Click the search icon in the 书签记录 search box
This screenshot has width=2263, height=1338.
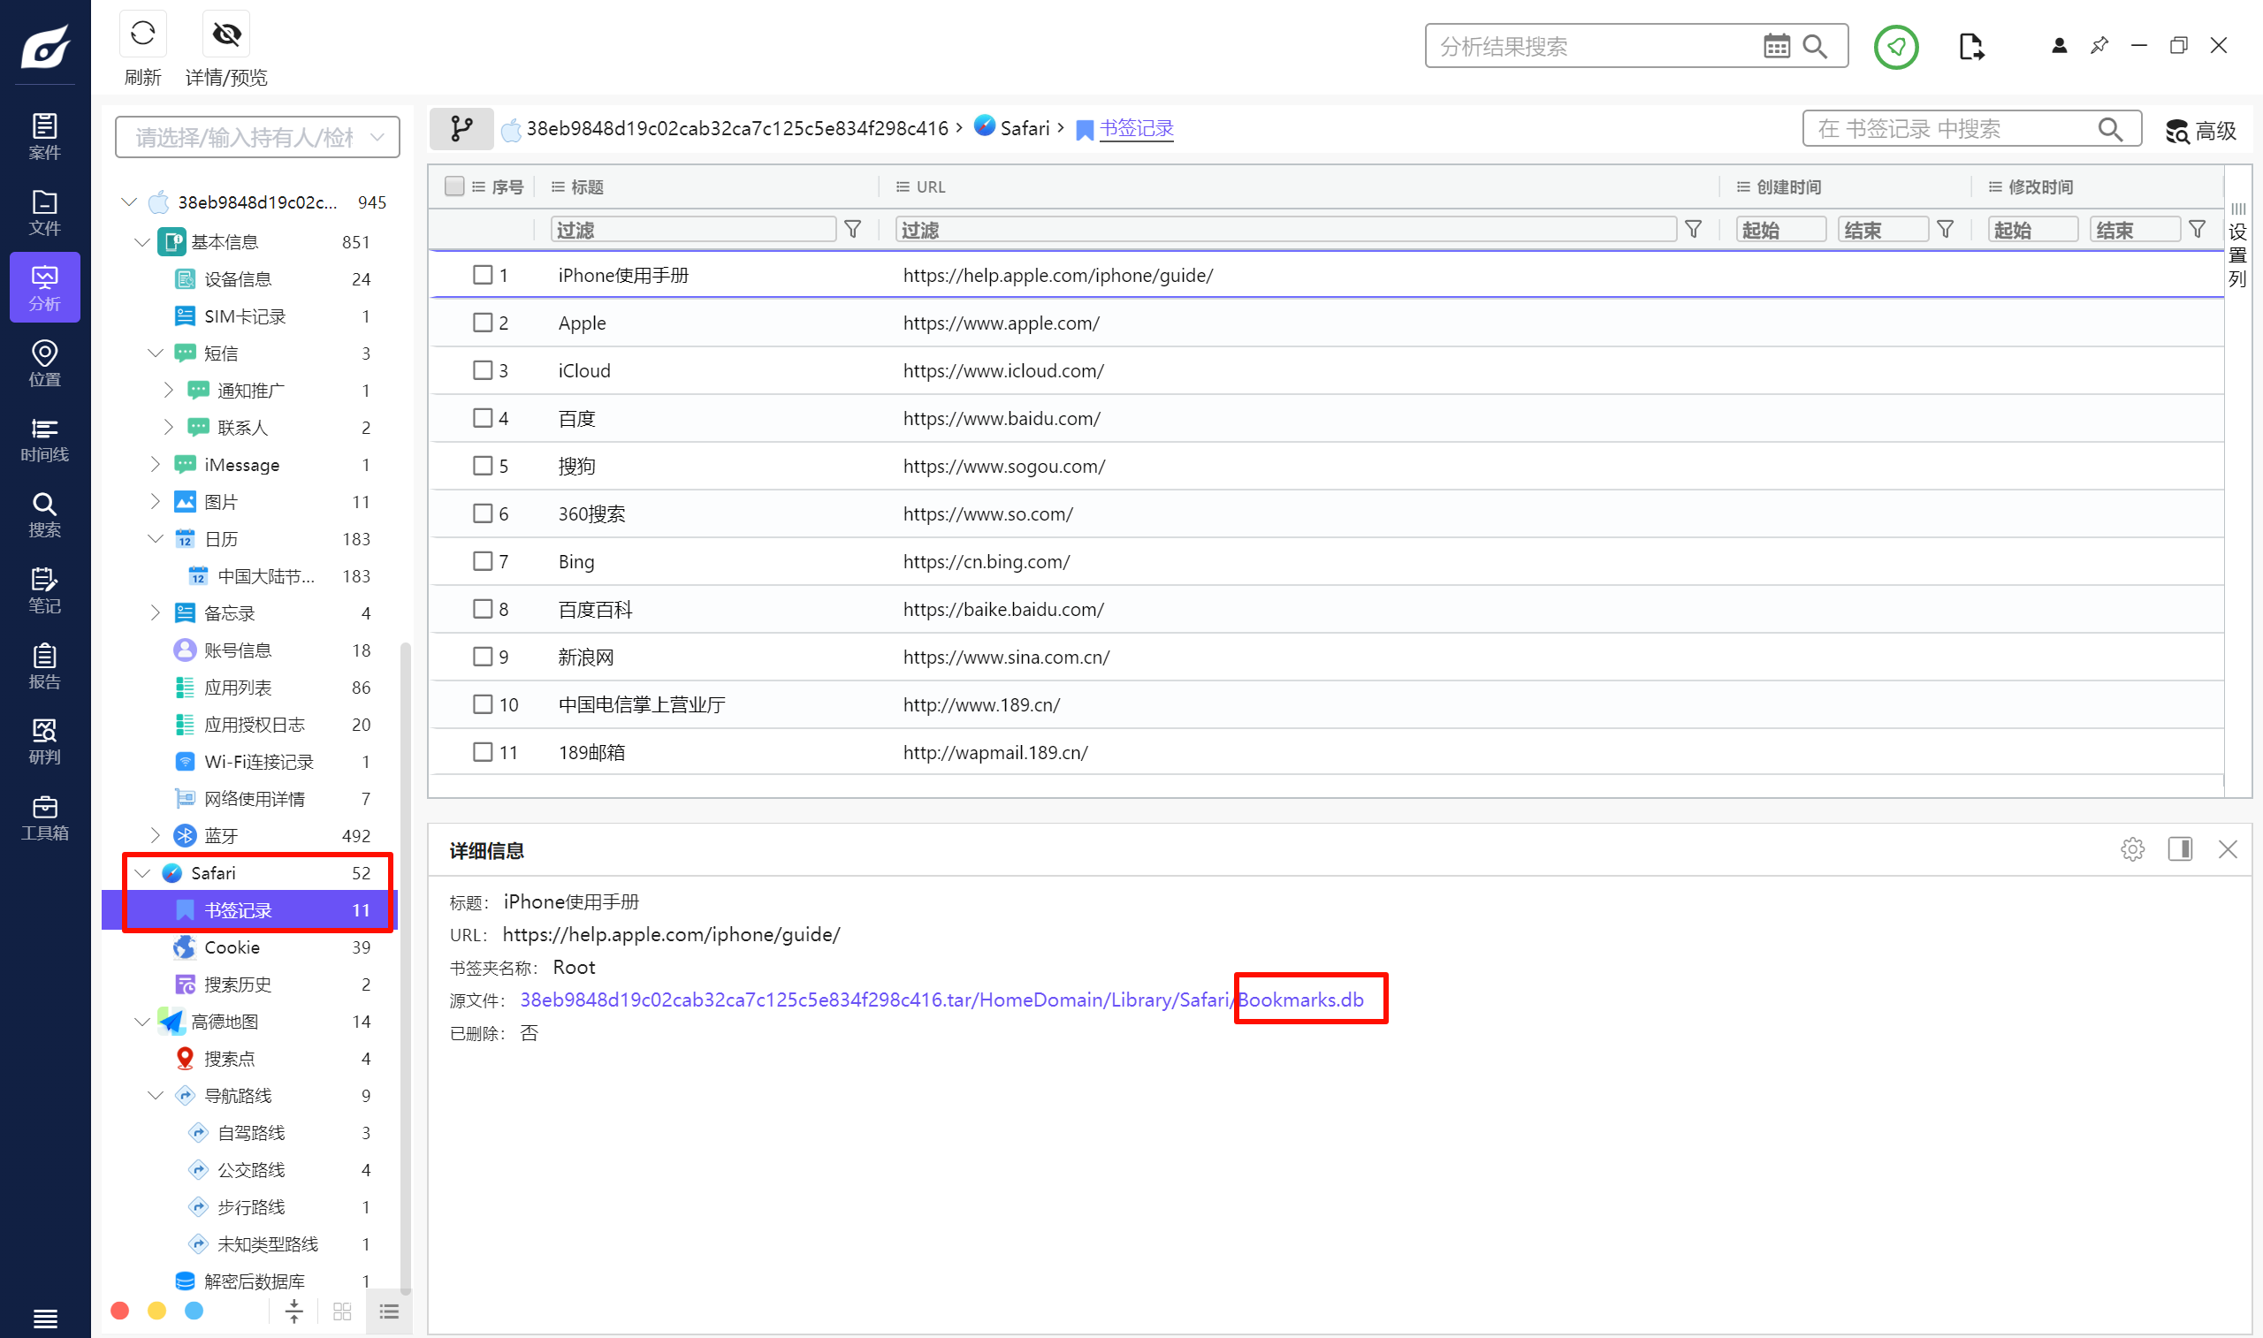coord(2110,130)
